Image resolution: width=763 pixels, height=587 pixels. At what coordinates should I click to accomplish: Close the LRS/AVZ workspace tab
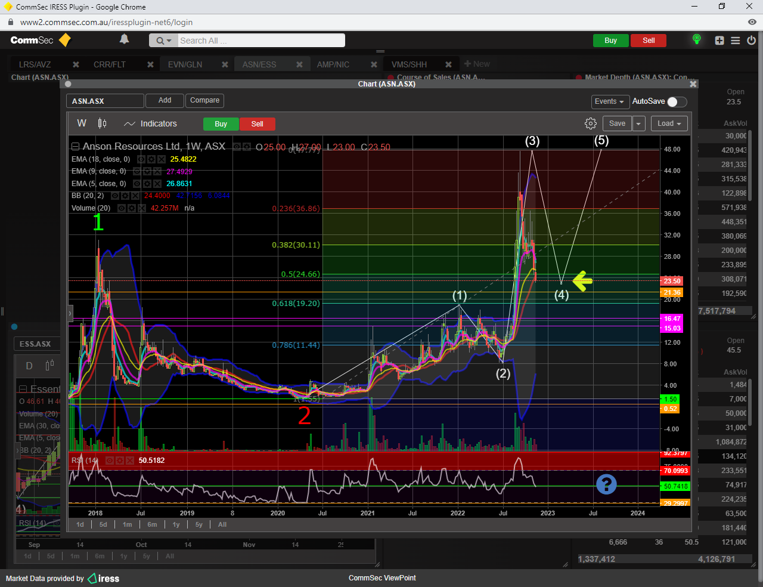pos(76,64)
